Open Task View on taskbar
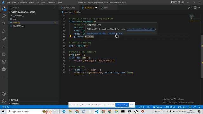 pos(55,111)
